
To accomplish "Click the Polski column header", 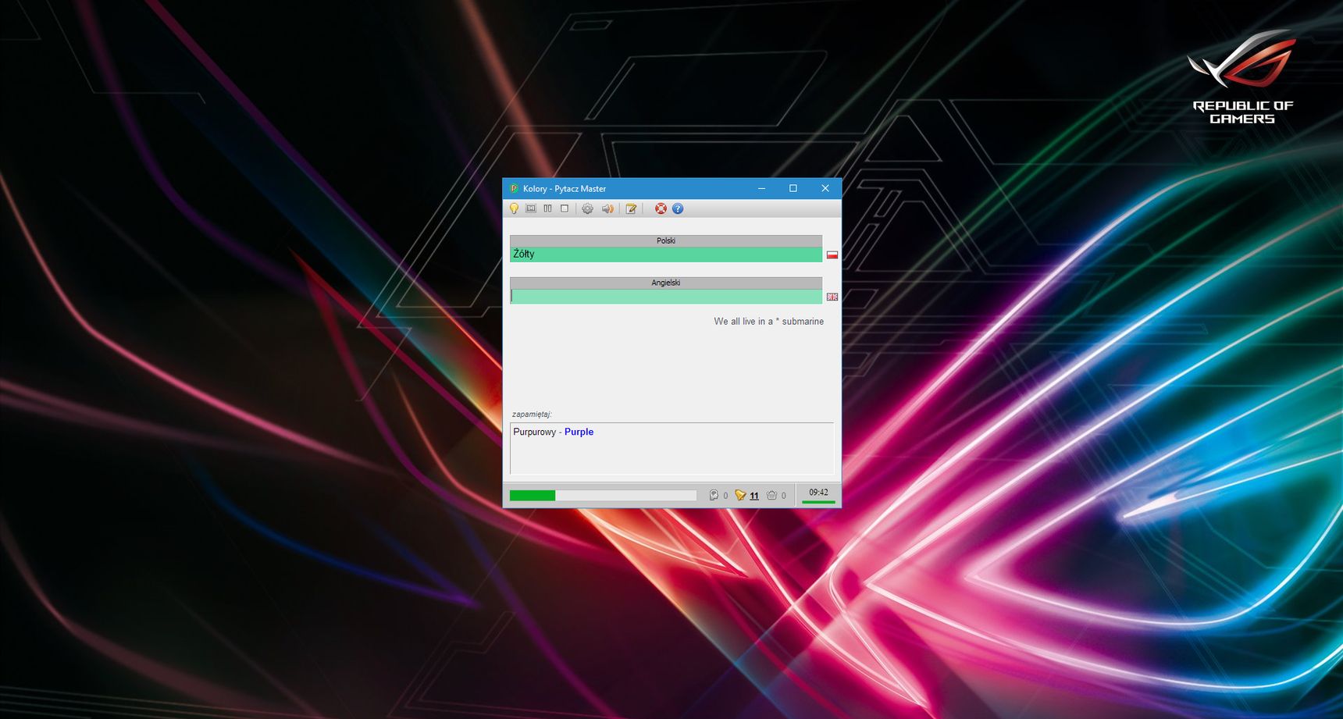I will coord(666,240).
